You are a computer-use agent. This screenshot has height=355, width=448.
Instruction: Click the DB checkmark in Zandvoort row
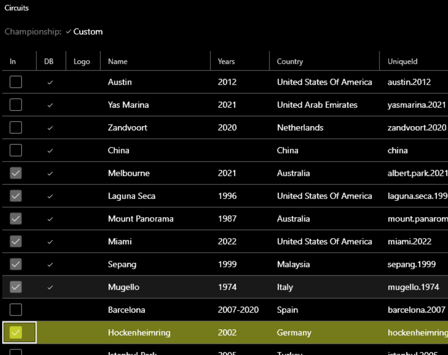click(x=50, y=128)
